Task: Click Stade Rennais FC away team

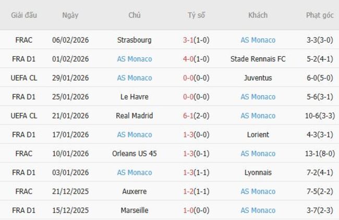Action: (x=258, y=59)
